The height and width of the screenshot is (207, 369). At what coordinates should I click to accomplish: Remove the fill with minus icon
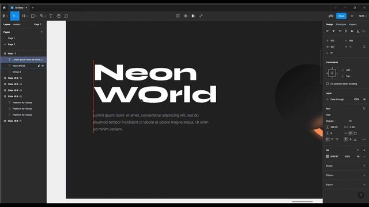tap(364, 156)
